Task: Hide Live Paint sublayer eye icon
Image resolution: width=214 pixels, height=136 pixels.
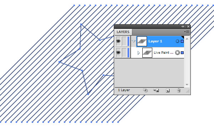Action: [x=118, y=52]
